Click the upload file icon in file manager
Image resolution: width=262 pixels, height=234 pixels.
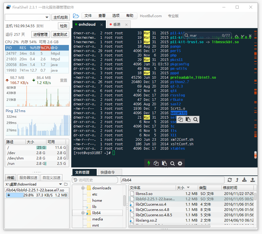point(253,180)
